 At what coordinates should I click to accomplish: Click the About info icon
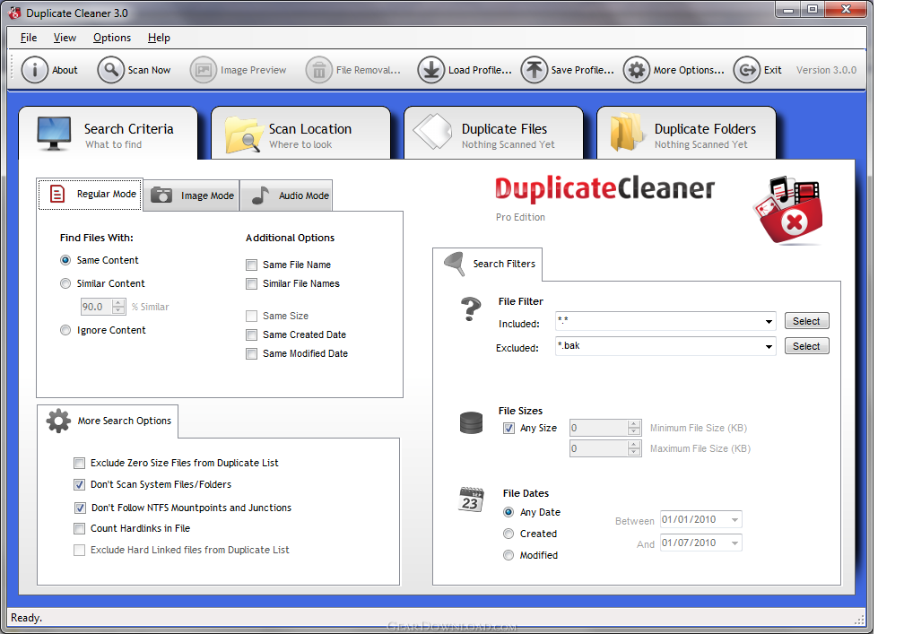[35, 70]
